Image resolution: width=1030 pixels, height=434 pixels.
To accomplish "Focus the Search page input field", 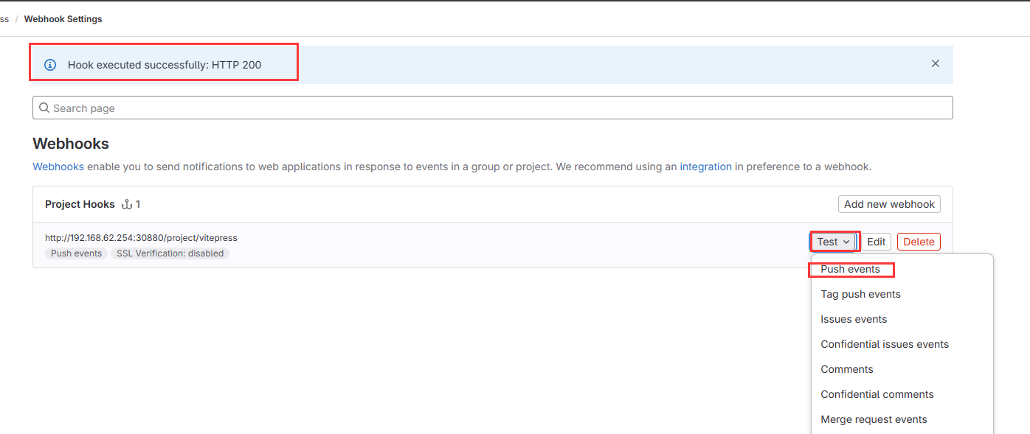I will 494,108.
